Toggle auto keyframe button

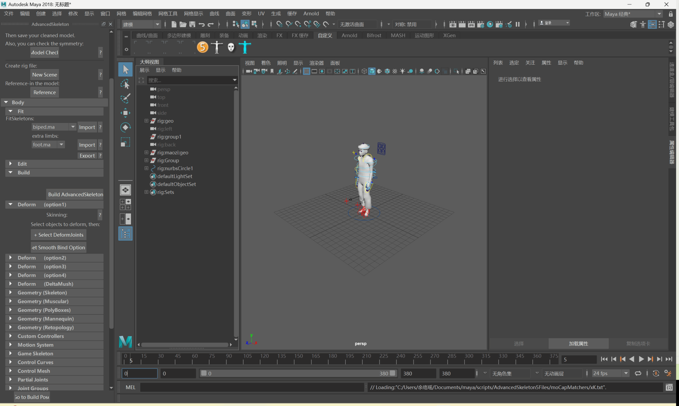pyautogui.click(x=656, y=374)
